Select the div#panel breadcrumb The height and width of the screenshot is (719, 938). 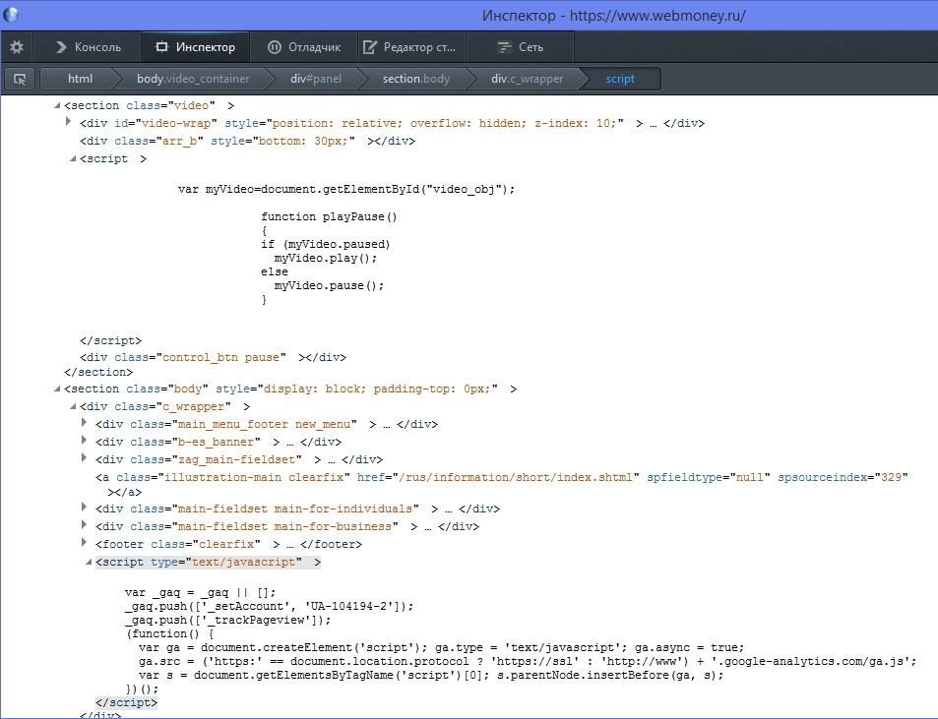coord(316,79)
